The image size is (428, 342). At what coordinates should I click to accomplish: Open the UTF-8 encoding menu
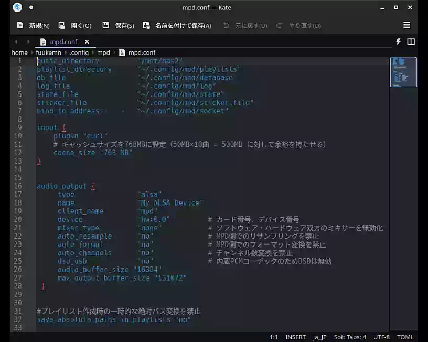tap(381, 337)
